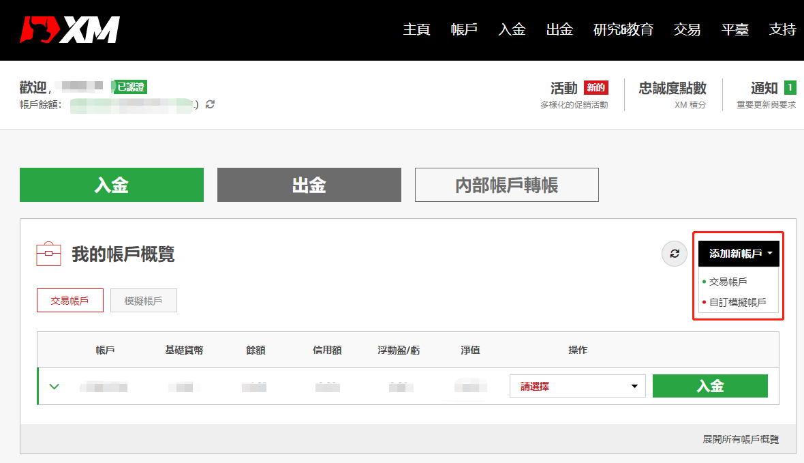This screenshot has width=804, height=463.
Task: Switch to the 出金 withdrawal section
Action: (x=309, y=184)
